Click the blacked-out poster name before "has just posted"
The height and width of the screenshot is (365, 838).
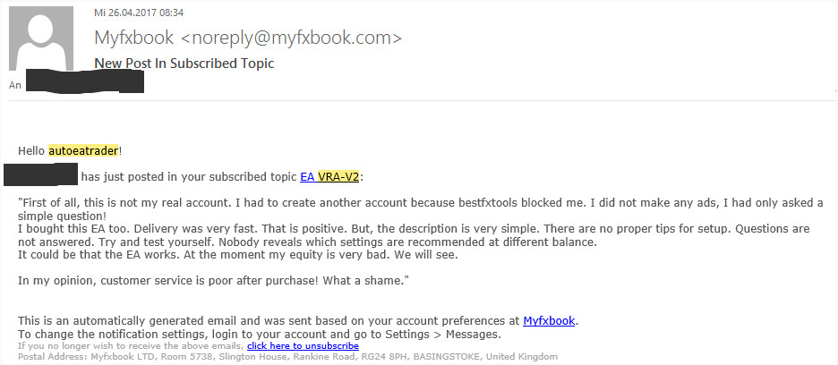click(41, 175)
